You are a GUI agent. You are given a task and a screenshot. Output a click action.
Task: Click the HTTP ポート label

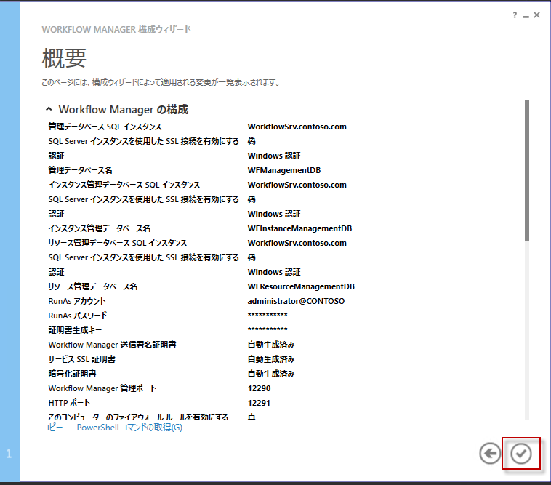69,403
